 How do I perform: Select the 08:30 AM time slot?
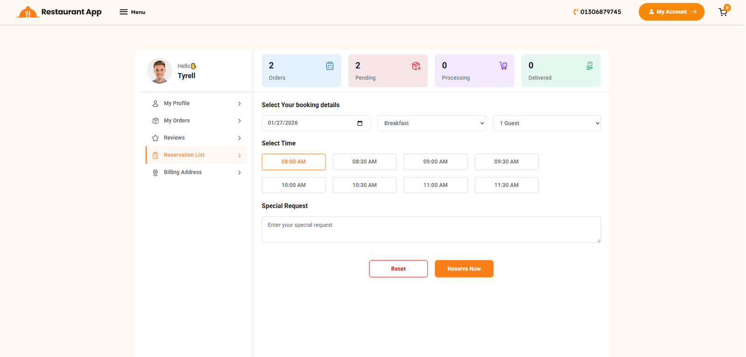[364, 162]
